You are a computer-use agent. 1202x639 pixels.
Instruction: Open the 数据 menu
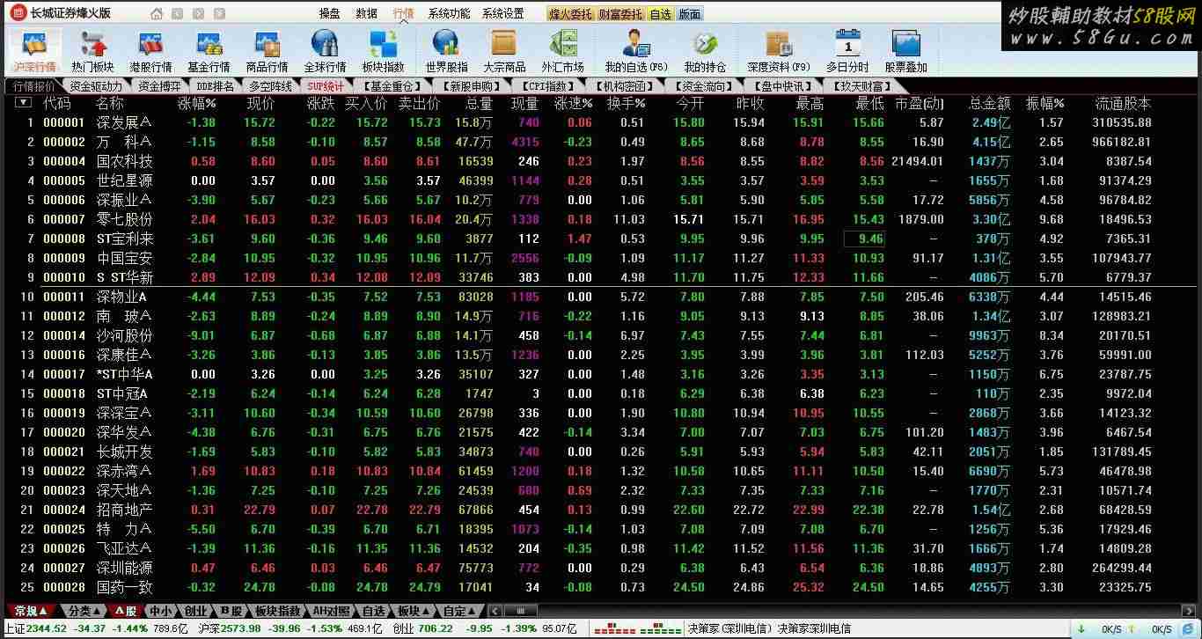[x=366, y=13]
